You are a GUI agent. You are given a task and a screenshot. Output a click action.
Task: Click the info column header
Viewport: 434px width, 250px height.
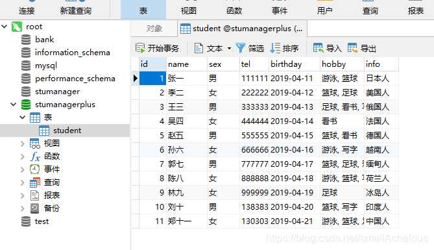tap(381, 64)
